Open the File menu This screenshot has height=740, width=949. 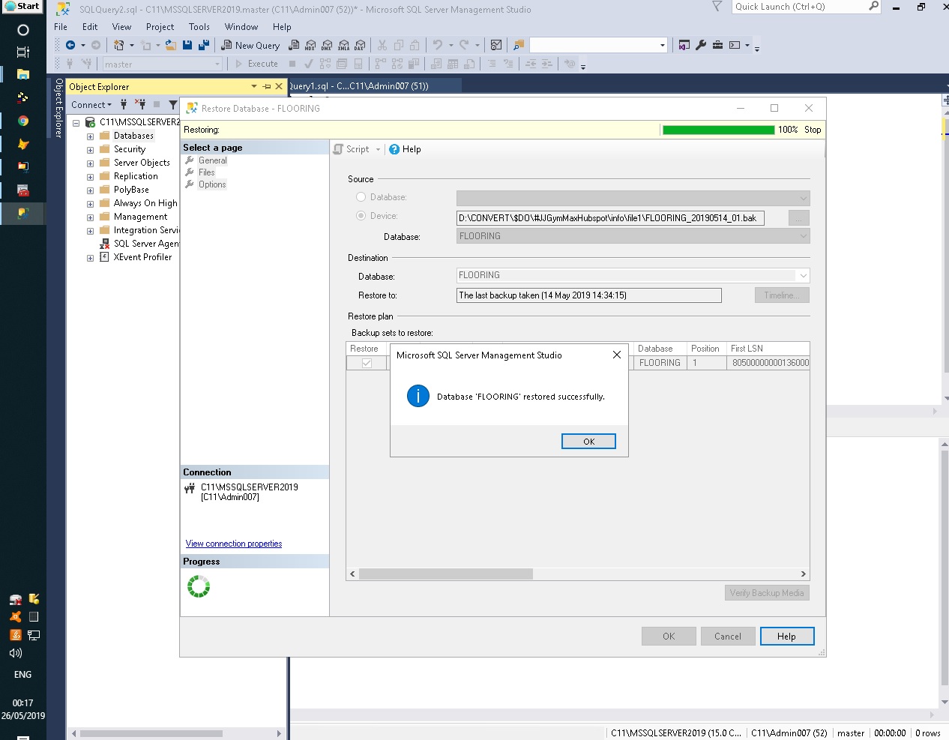(x=61, y=27)
